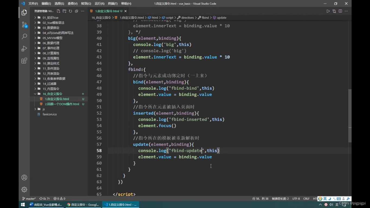Expand the 15_内置指令 folder
Screen dimensions: 370x208
coord(59,89)
